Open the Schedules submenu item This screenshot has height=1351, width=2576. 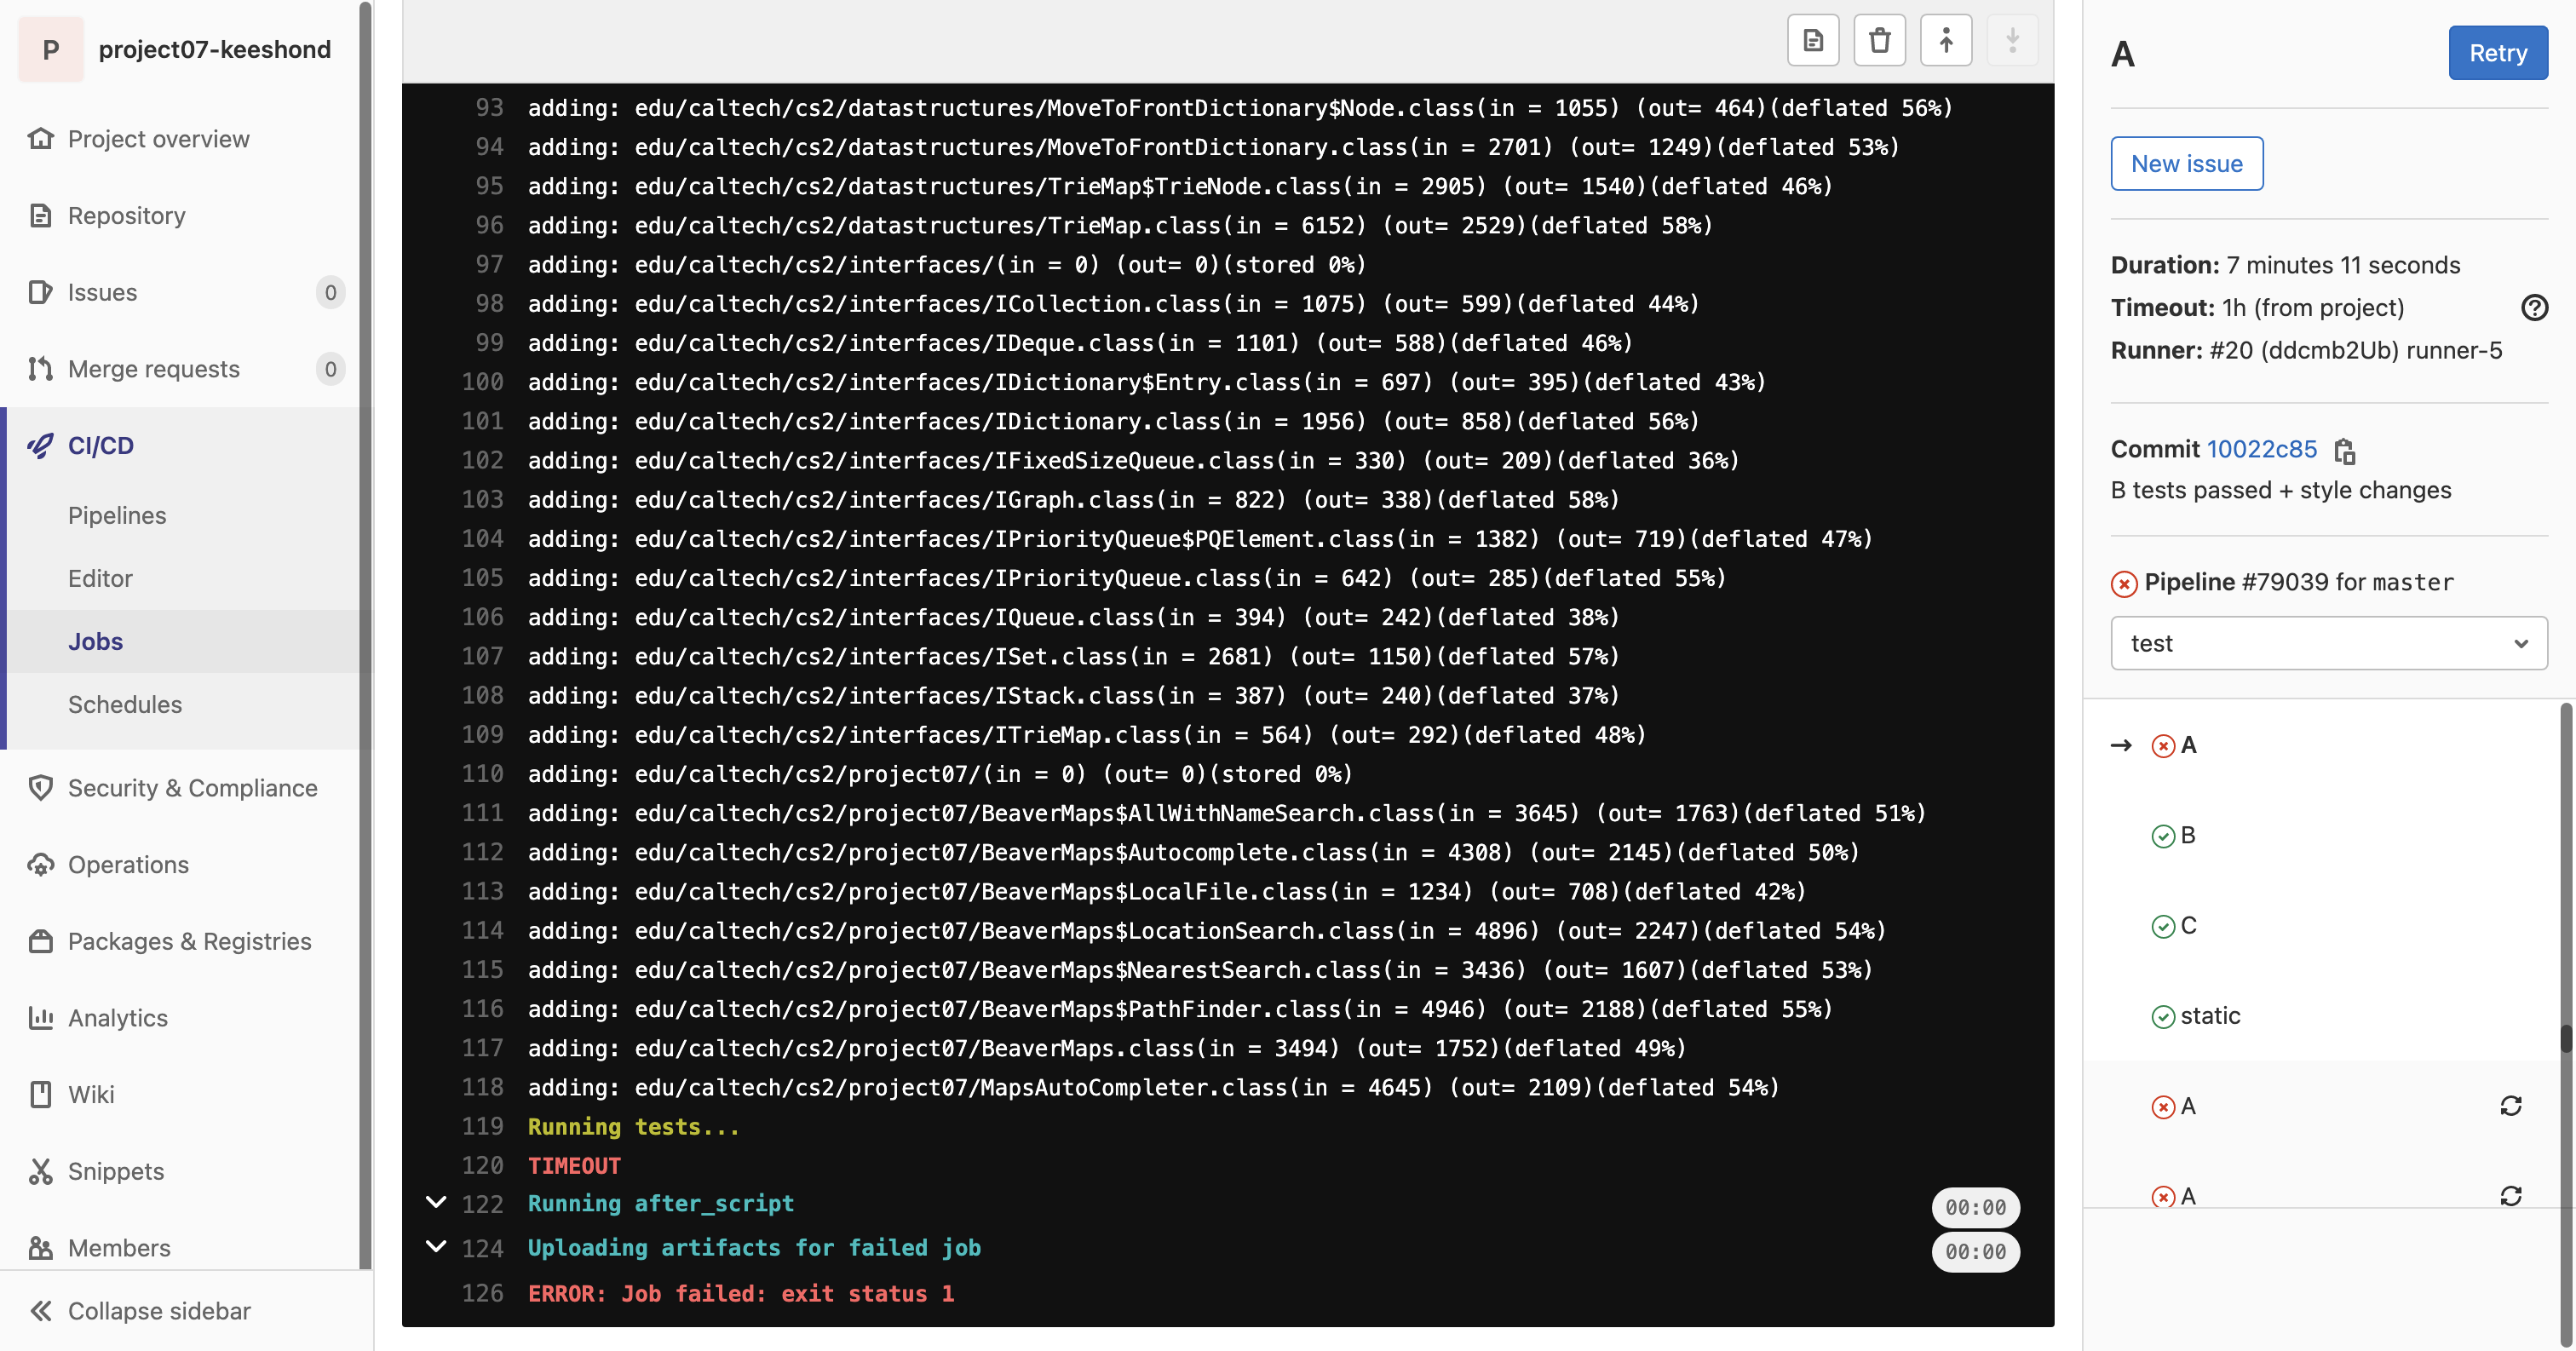pyautogui.click(x=125, y=704)
